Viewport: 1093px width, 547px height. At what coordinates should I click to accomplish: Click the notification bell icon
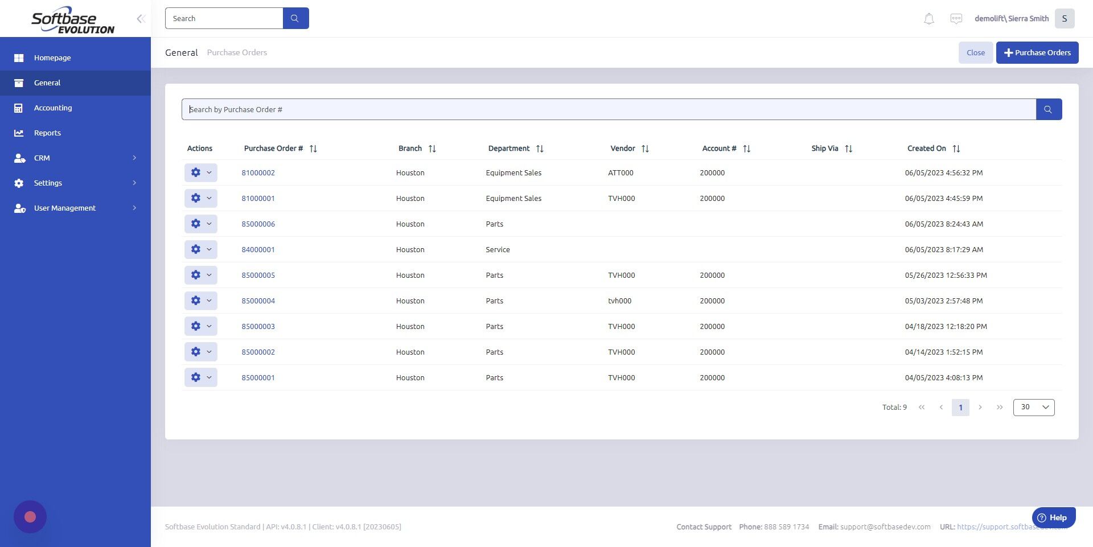coord(929,18)
